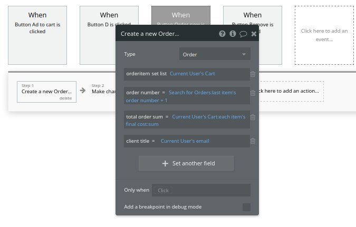Select the Button Ad to cart event
356x227 pixels.
37,35
